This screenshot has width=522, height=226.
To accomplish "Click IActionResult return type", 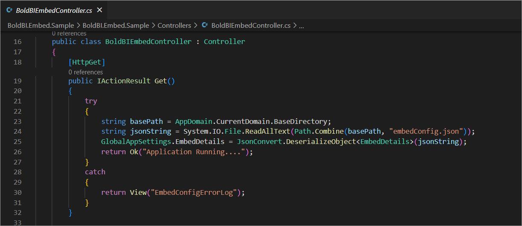I will pyautogui.click(x=124, y=81).
